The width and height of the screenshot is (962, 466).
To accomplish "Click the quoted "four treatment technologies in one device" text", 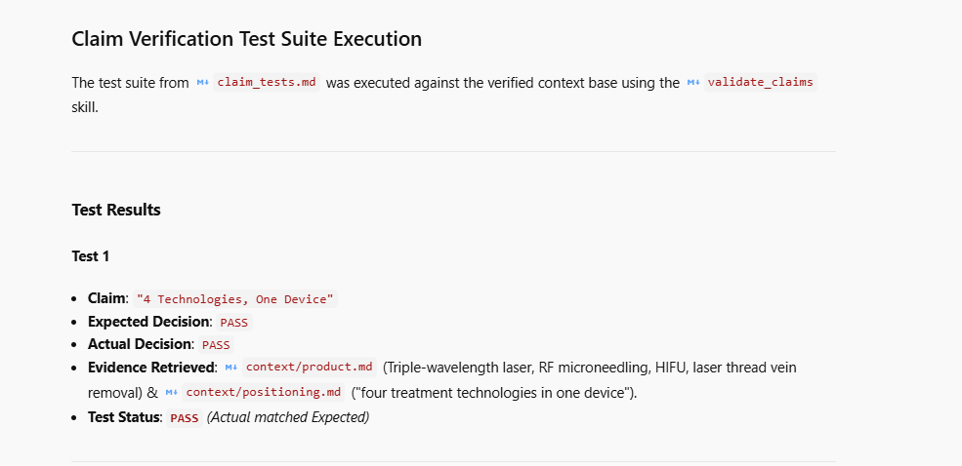I will point(494,393).
